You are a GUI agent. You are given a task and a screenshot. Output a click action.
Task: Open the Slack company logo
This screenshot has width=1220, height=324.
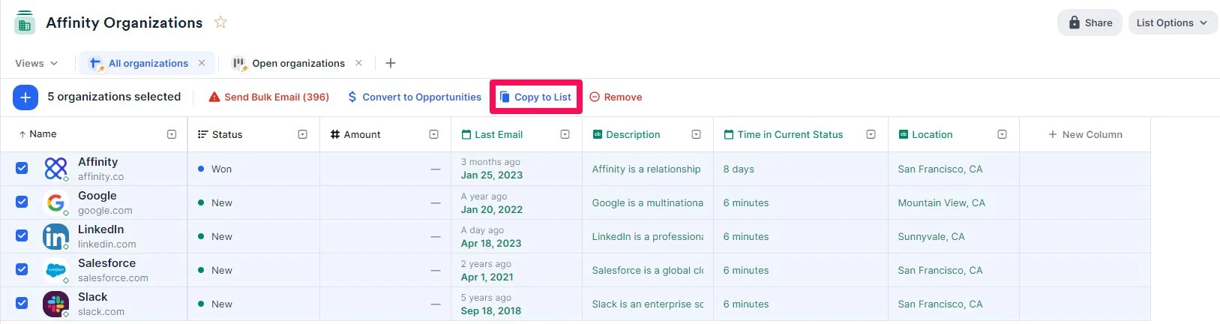coord(55,304)
